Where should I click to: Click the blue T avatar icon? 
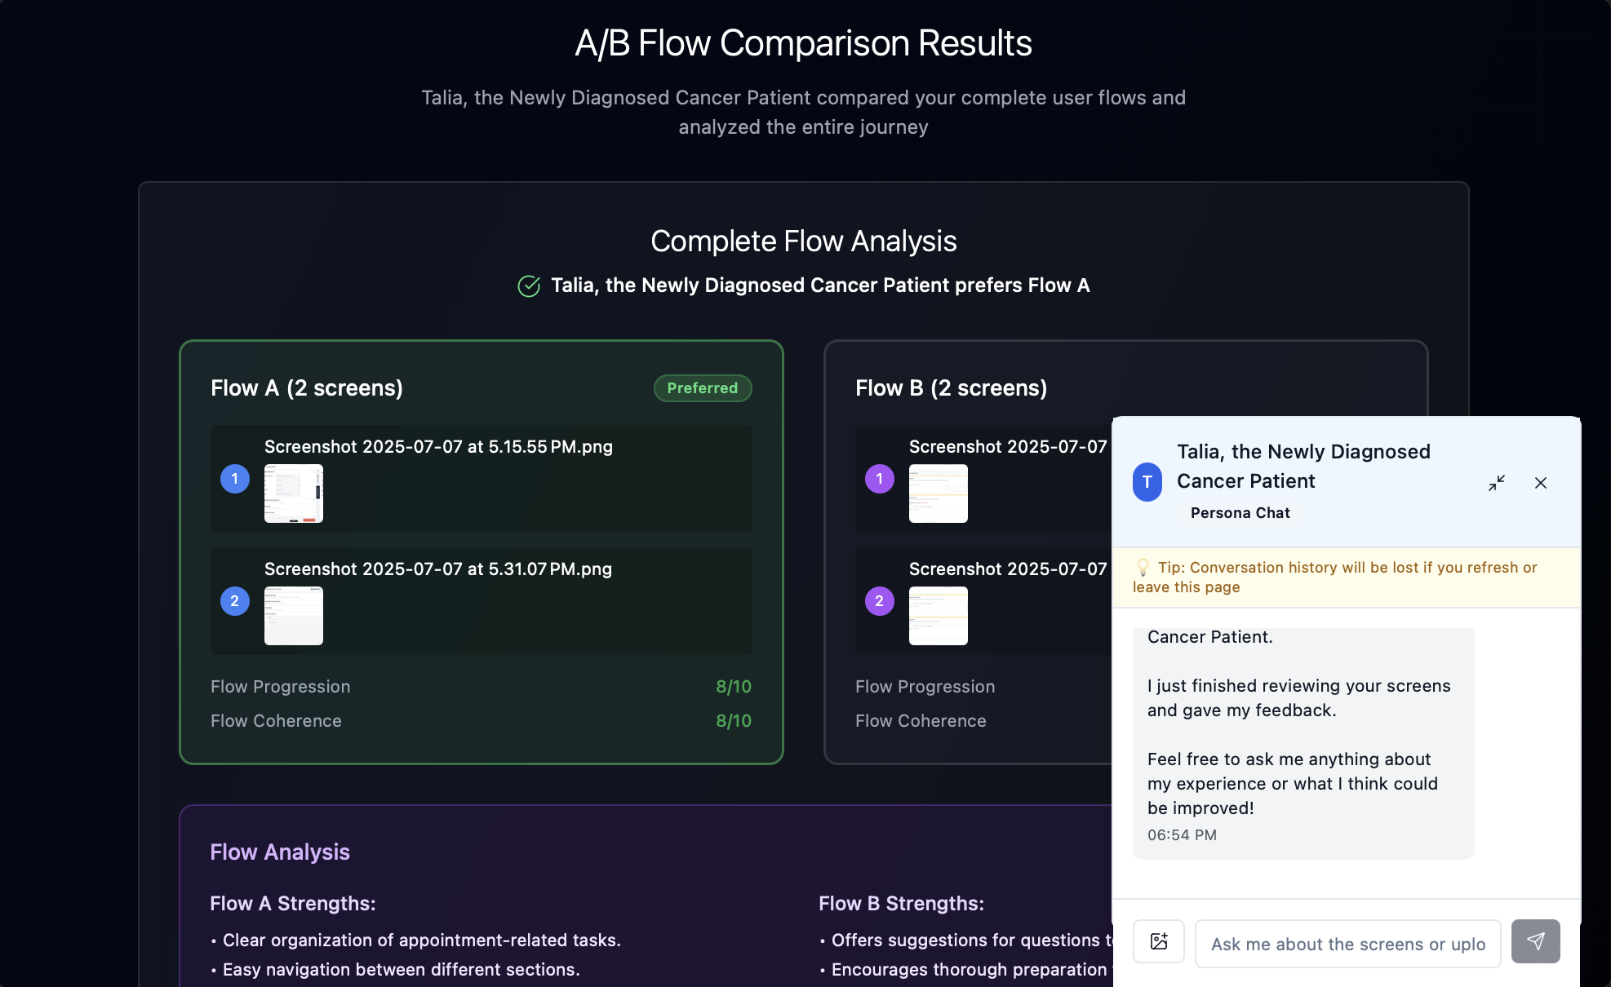[x=1147, y=482]
